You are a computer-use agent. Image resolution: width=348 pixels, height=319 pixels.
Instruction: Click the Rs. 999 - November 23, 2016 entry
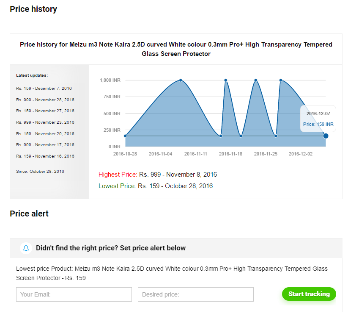coord(45,122)
